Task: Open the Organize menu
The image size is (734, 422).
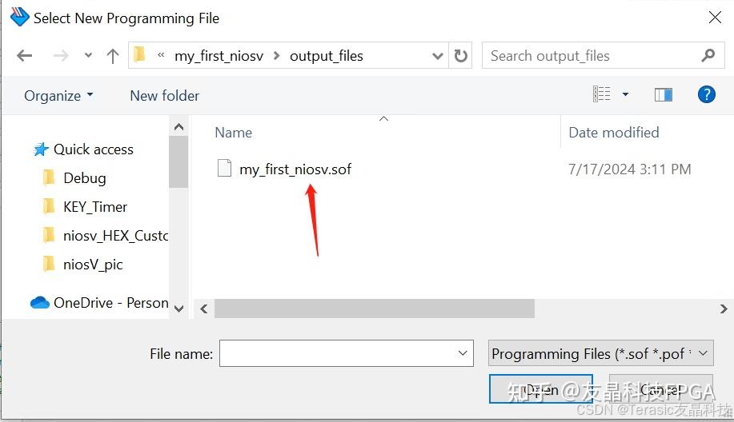Action: (x=58, y=96)
